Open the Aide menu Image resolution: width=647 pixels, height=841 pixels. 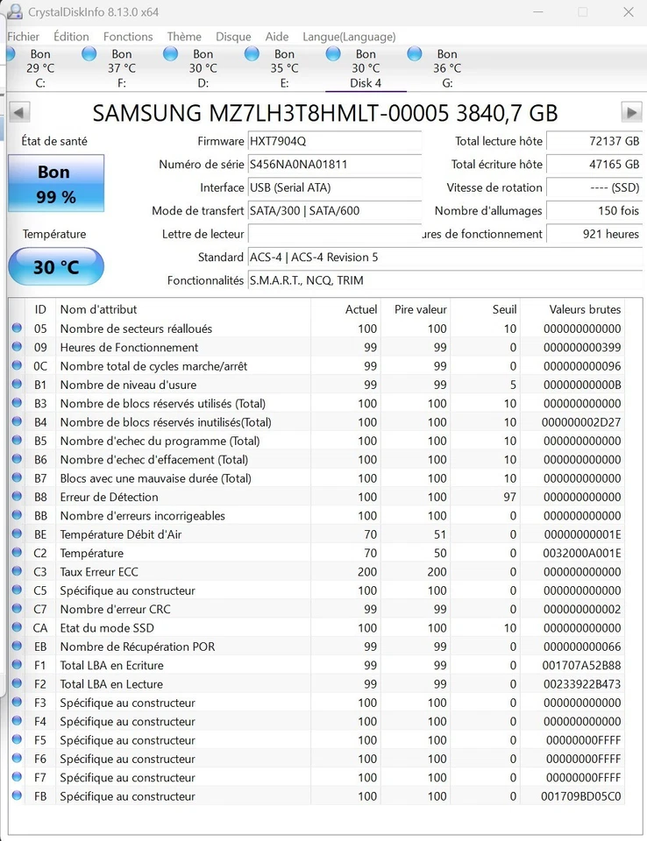276,37
